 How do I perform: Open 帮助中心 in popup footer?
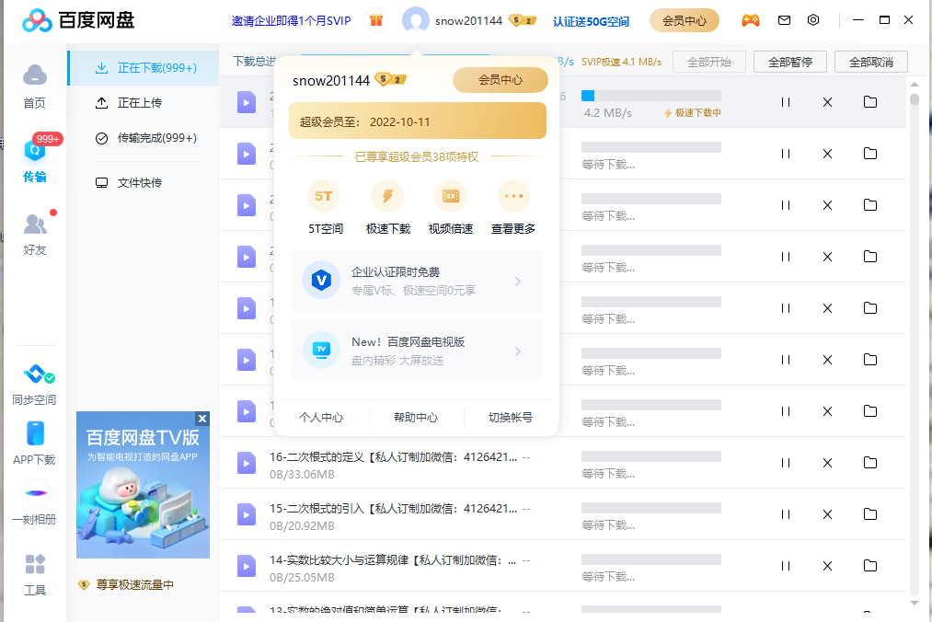tap(416, 418)
